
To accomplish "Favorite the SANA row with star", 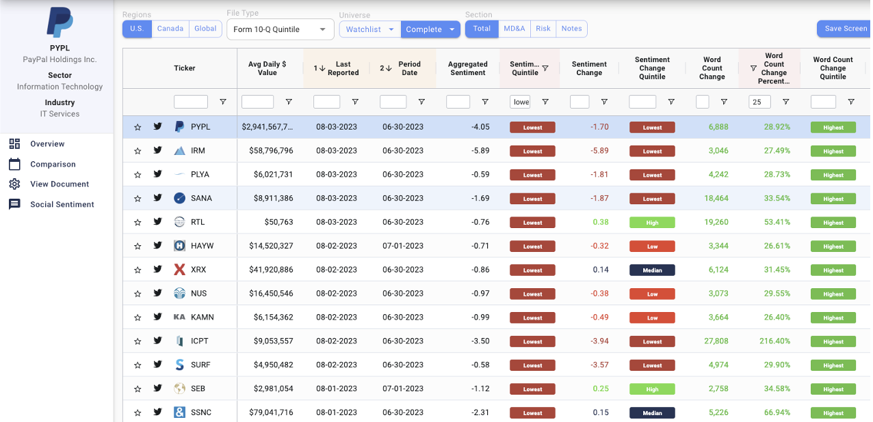I will click(138, 199).
